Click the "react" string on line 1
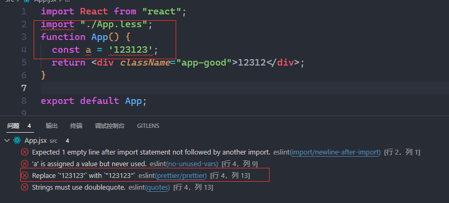Viewport: 449px width, 203px height. (162, 12)
